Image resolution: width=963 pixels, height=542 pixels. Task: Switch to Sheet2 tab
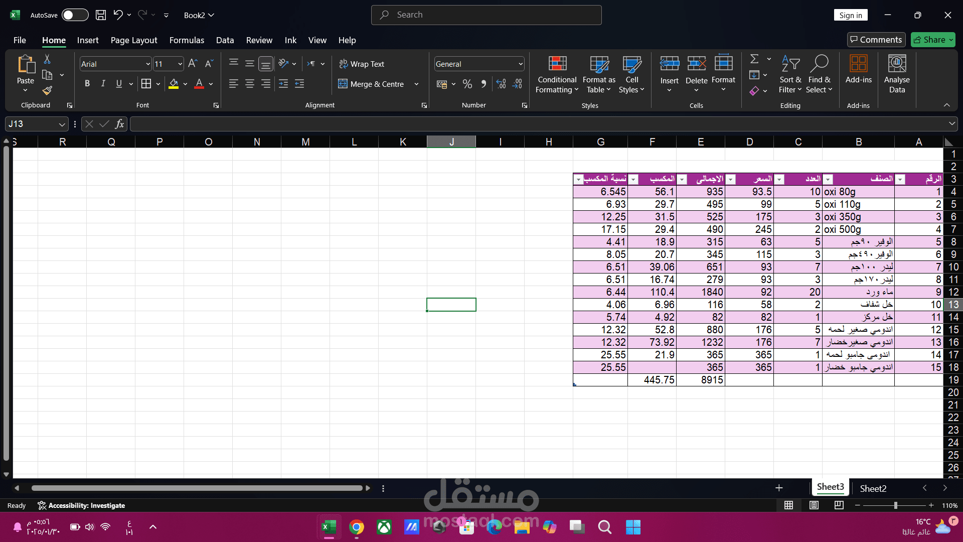873,488
